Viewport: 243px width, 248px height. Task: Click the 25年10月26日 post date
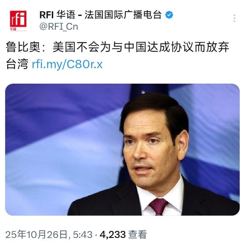pos(36,235)
